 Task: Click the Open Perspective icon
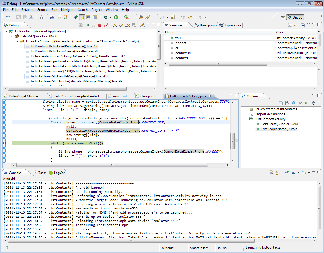click(x=282, y=17)
